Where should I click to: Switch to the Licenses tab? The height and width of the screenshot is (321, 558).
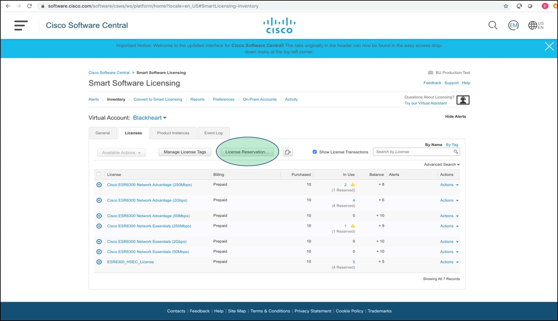[133, 133]
